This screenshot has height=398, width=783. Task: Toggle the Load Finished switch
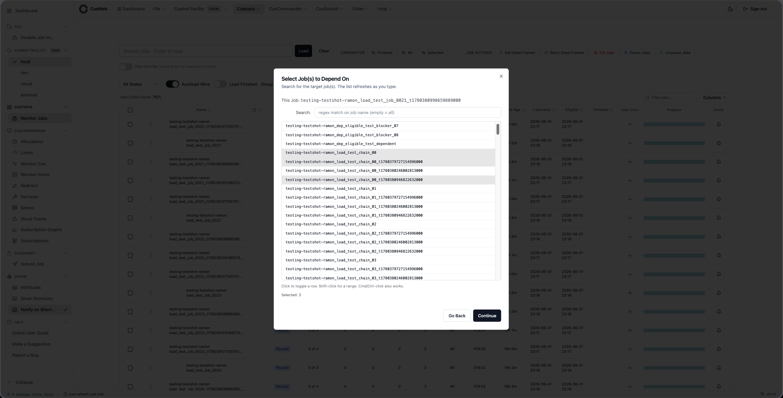click(x=220, y=84)
